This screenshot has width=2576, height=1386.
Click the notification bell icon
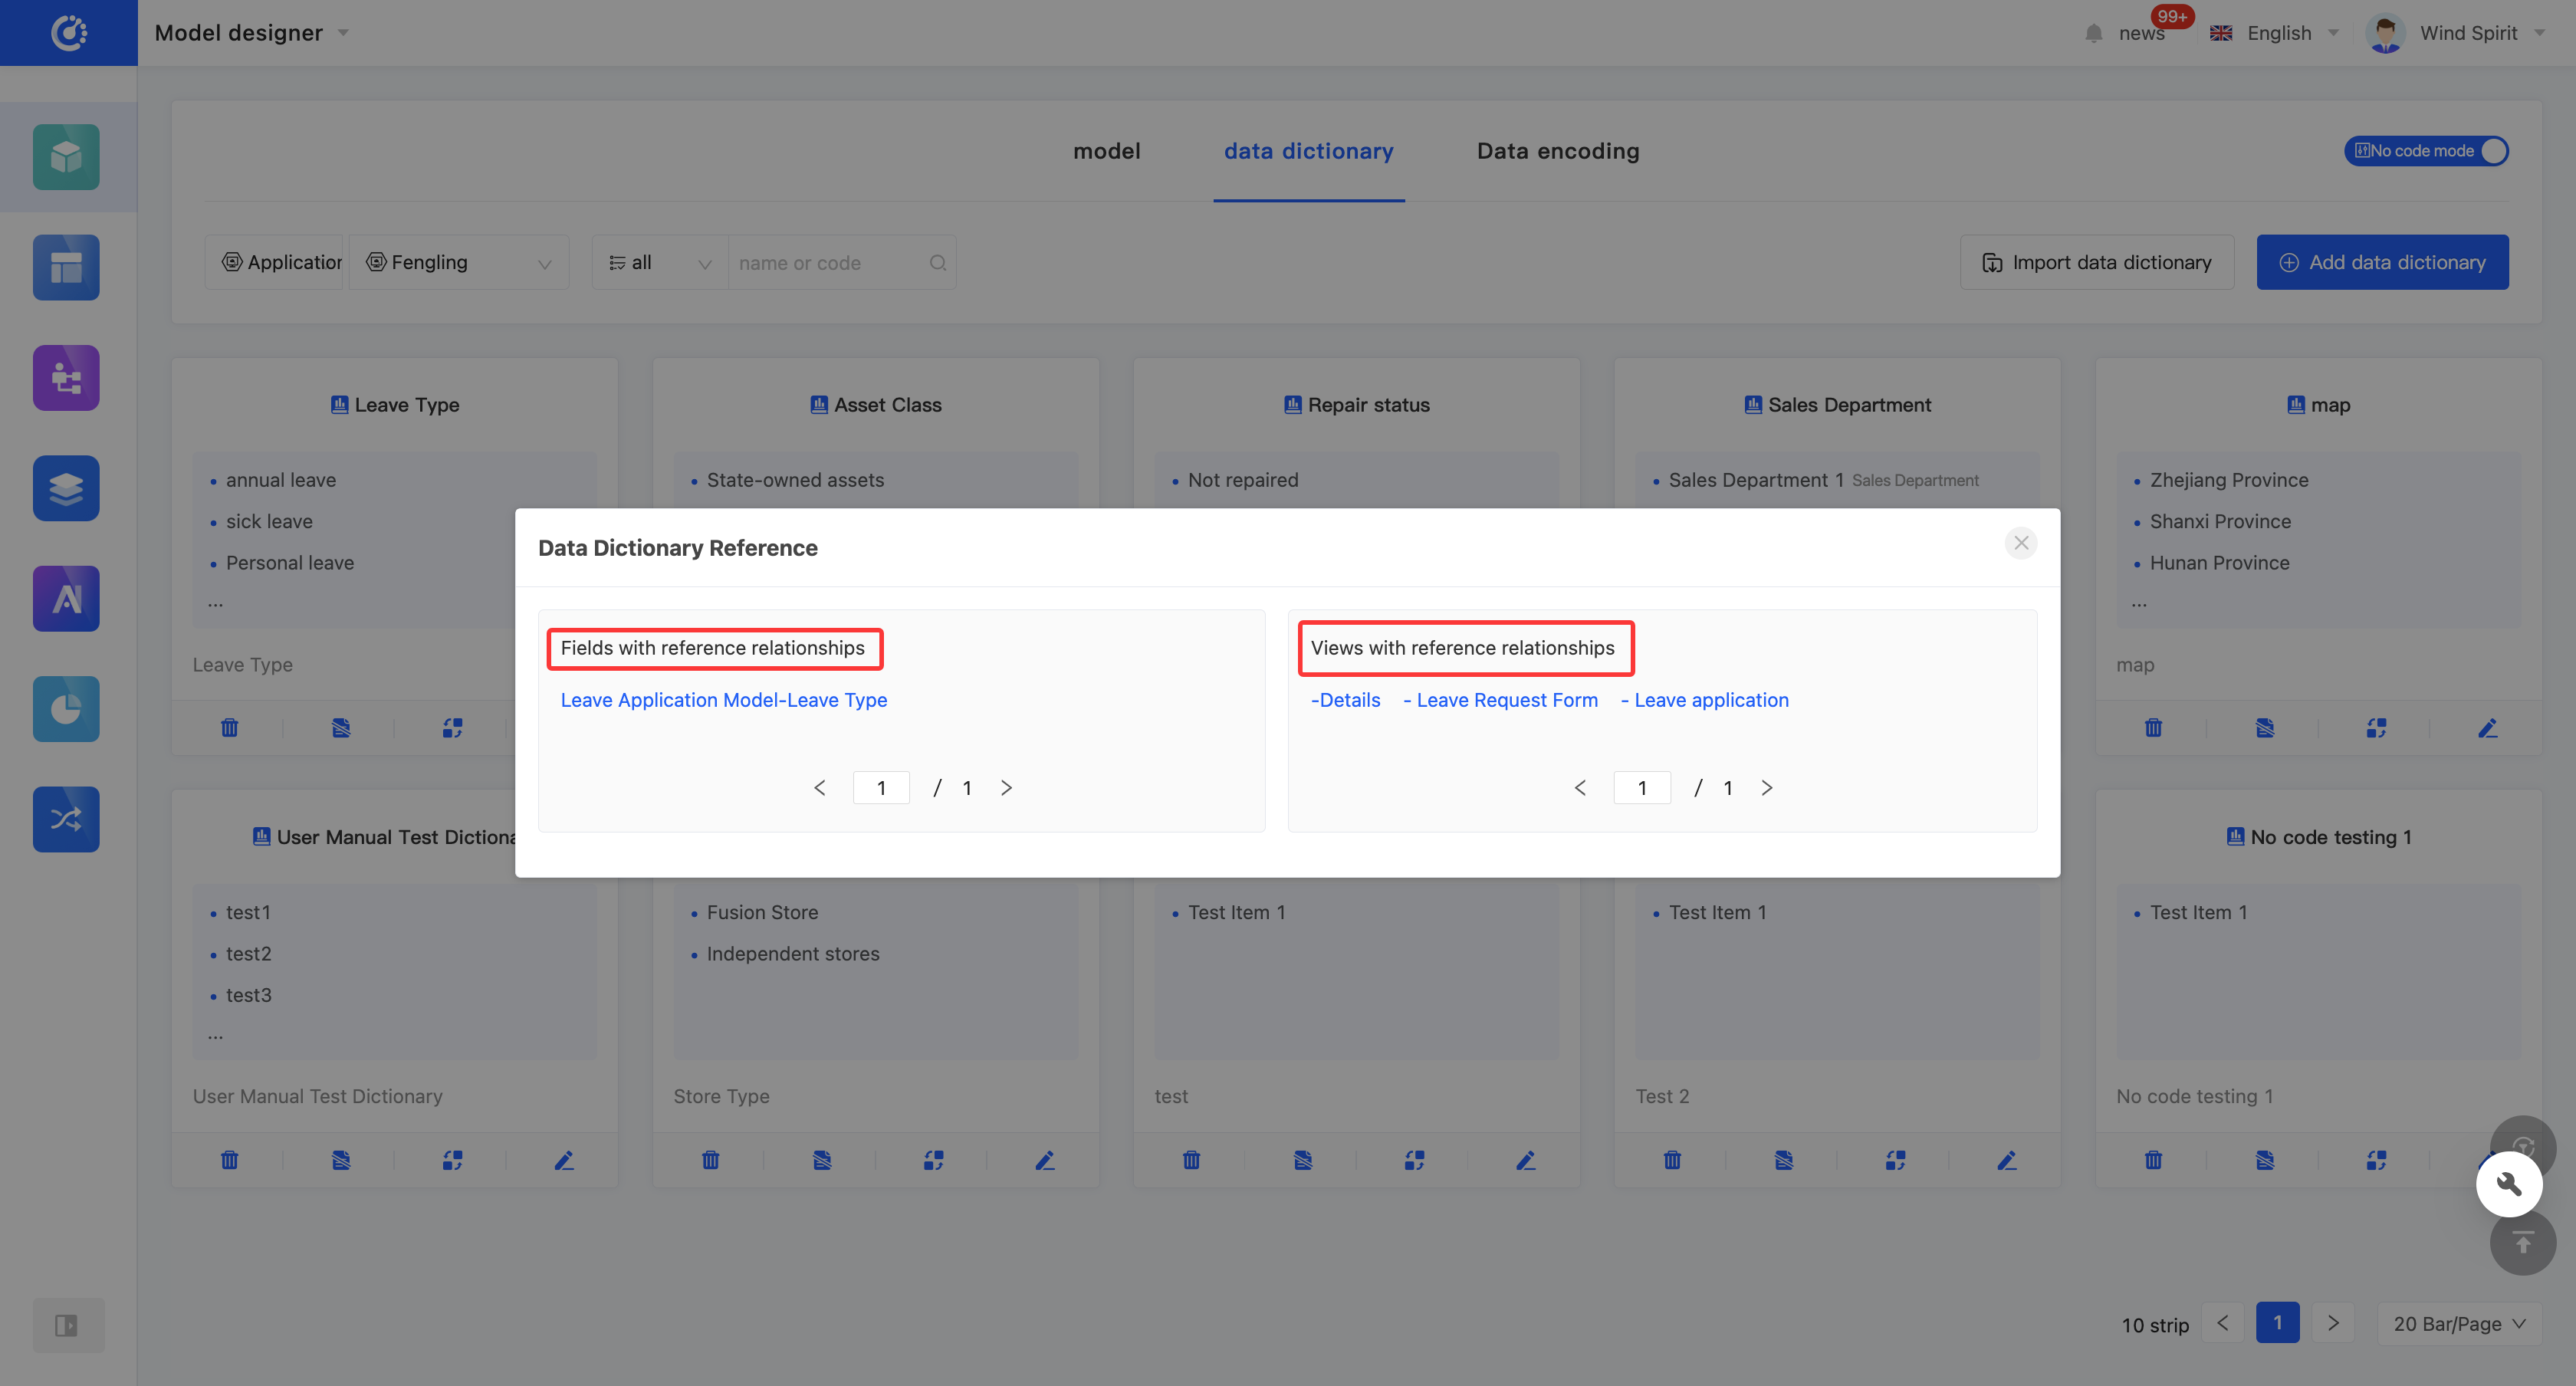(x=2094, y=33)
